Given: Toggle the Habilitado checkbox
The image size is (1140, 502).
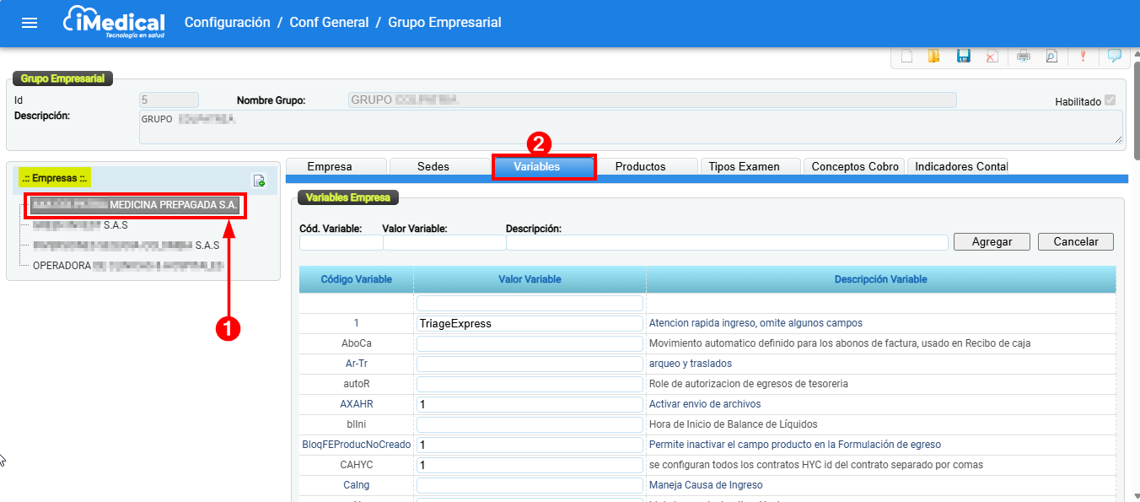Looking at the screenshot, I should coord(1110,100).
